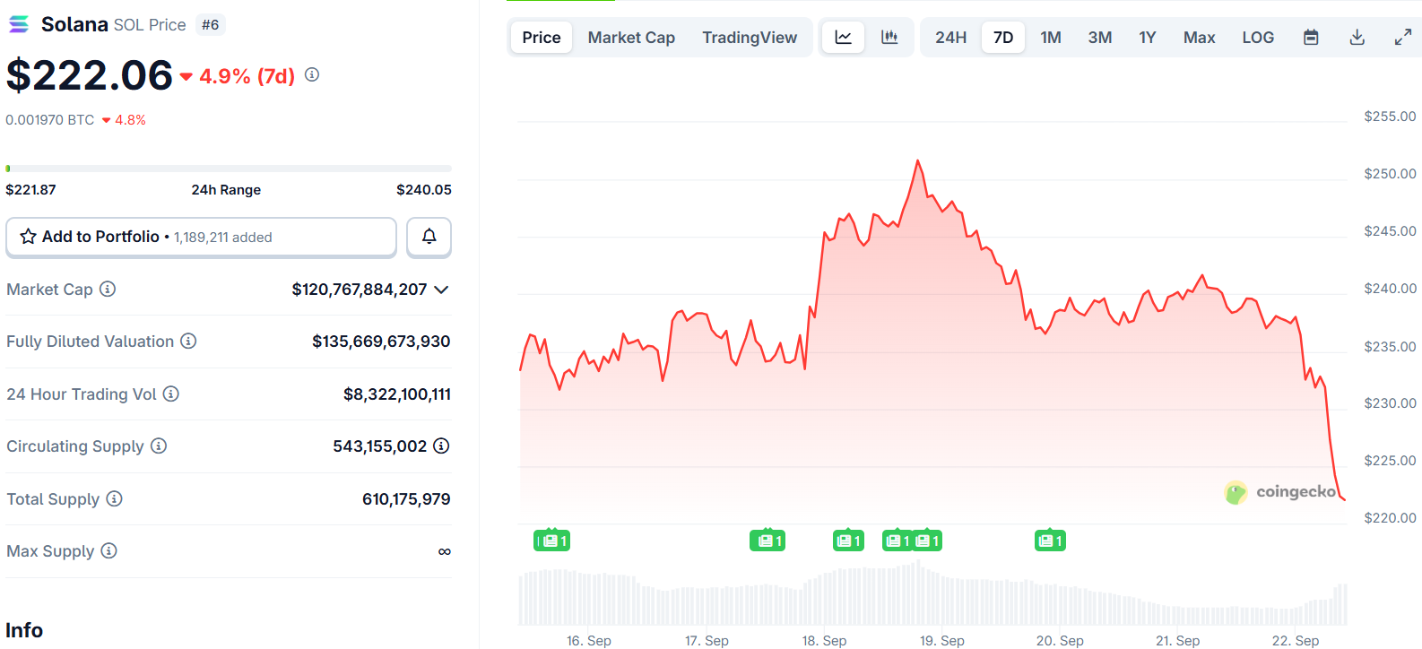This screenshot has width=1422, height=649.
Task: Expand the Market Cap value chevron
Action: tap(441, 290)
